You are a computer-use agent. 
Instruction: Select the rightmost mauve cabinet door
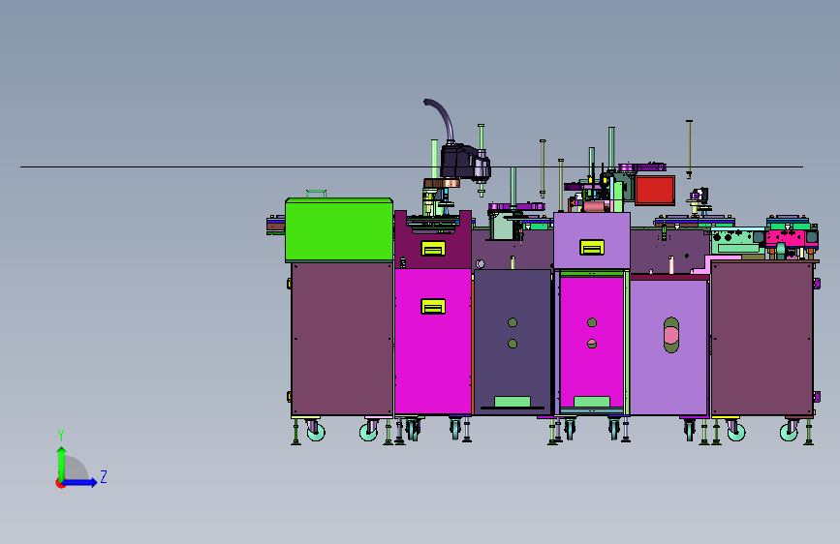(762, 339)
